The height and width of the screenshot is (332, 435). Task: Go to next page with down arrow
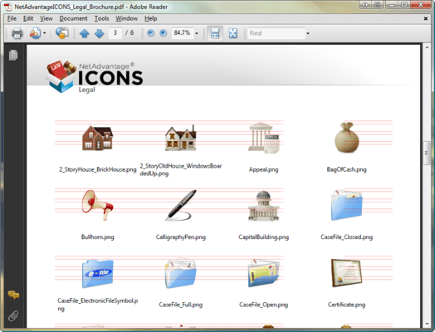coord(99,33)
